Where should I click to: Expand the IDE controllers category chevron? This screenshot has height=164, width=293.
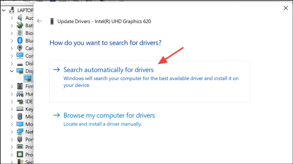pos(12,102)
